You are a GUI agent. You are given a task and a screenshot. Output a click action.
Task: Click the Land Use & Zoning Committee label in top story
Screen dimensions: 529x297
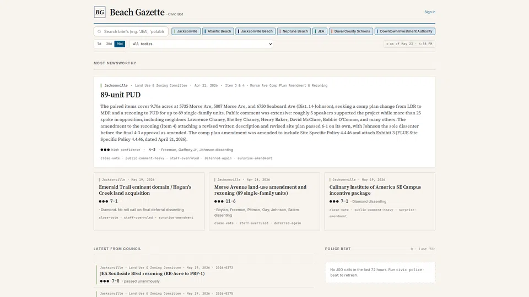tap(161, 86)
